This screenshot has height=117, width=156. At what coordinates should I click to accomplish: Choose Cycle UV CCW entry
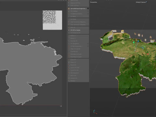78,68
